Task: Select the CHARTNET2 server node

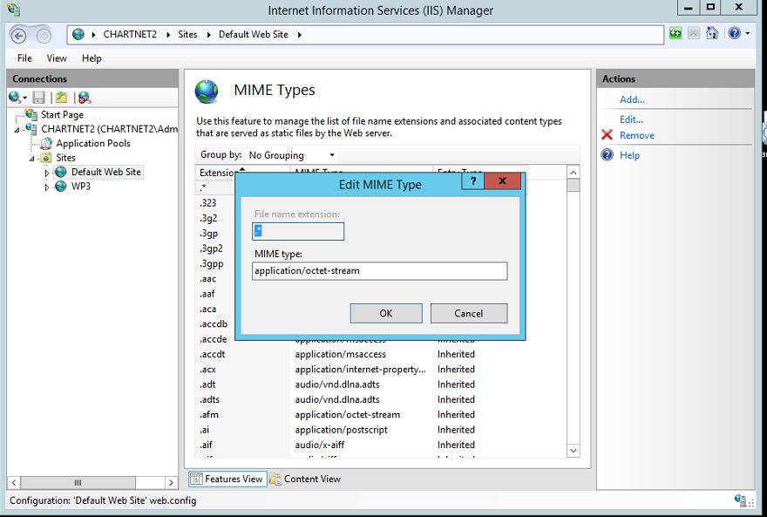Action: [109, 129]
